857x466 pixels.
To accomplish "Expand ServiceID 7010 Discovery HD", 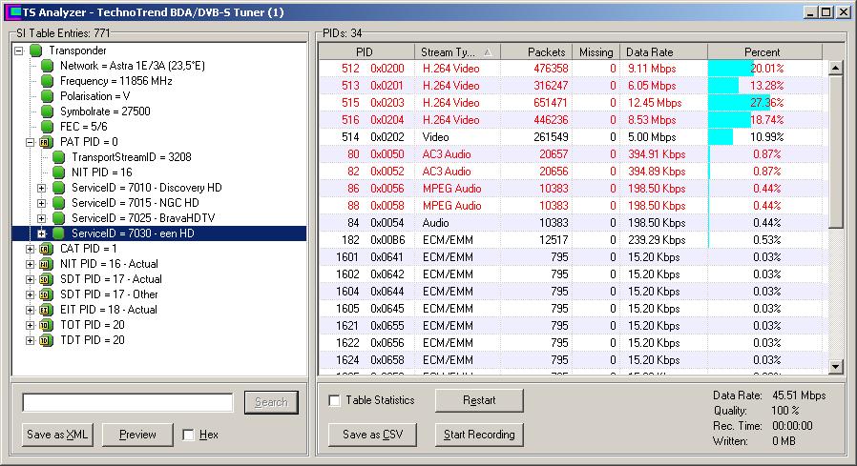I will click(42, 189).
